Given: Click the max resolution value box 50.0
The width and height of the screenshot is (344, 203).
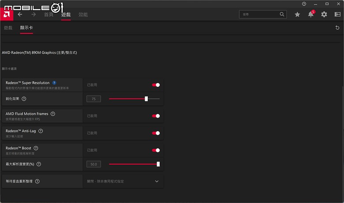Looking at the screenshot, I should [x=93, y=164].
